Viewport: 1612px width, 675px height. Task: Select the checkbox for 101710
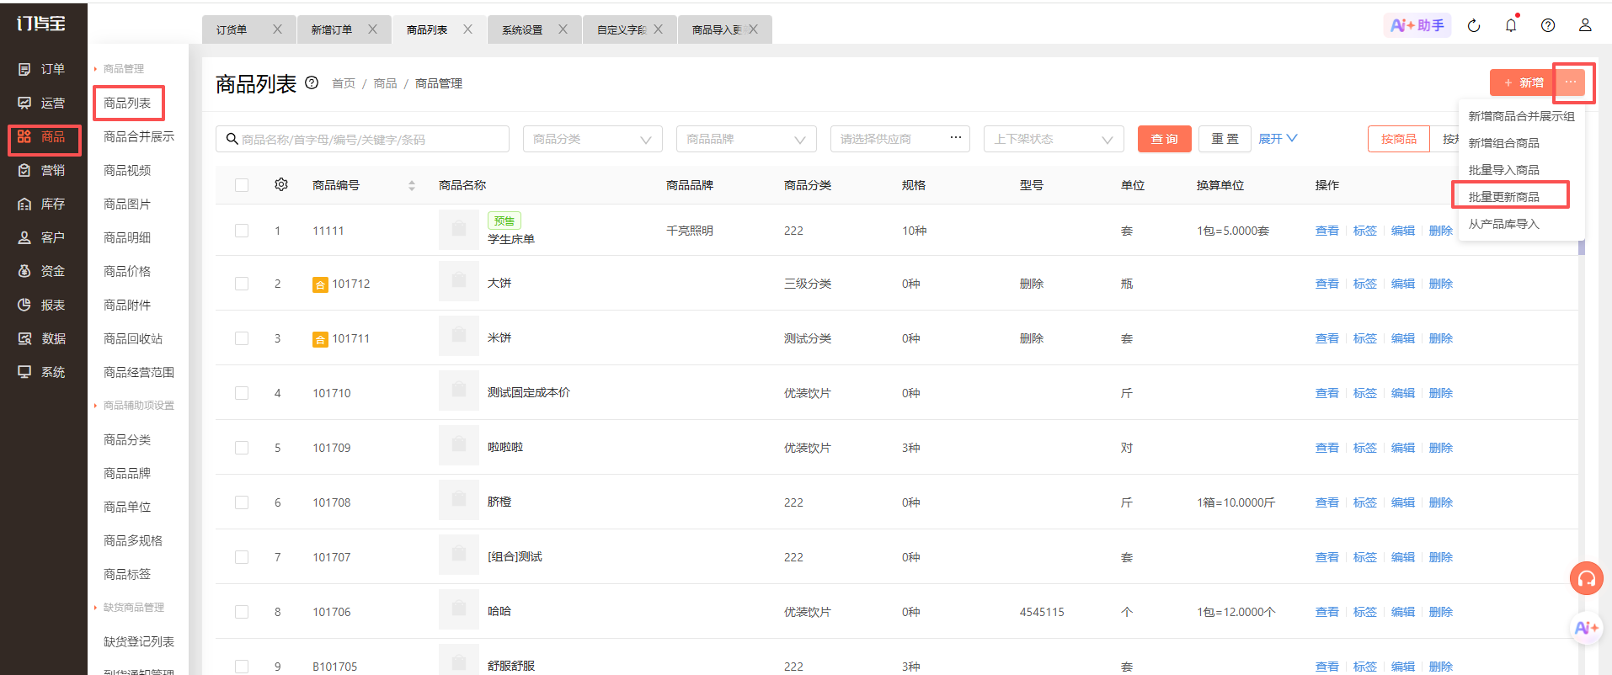pyautogui.click(x=242, y=393)
